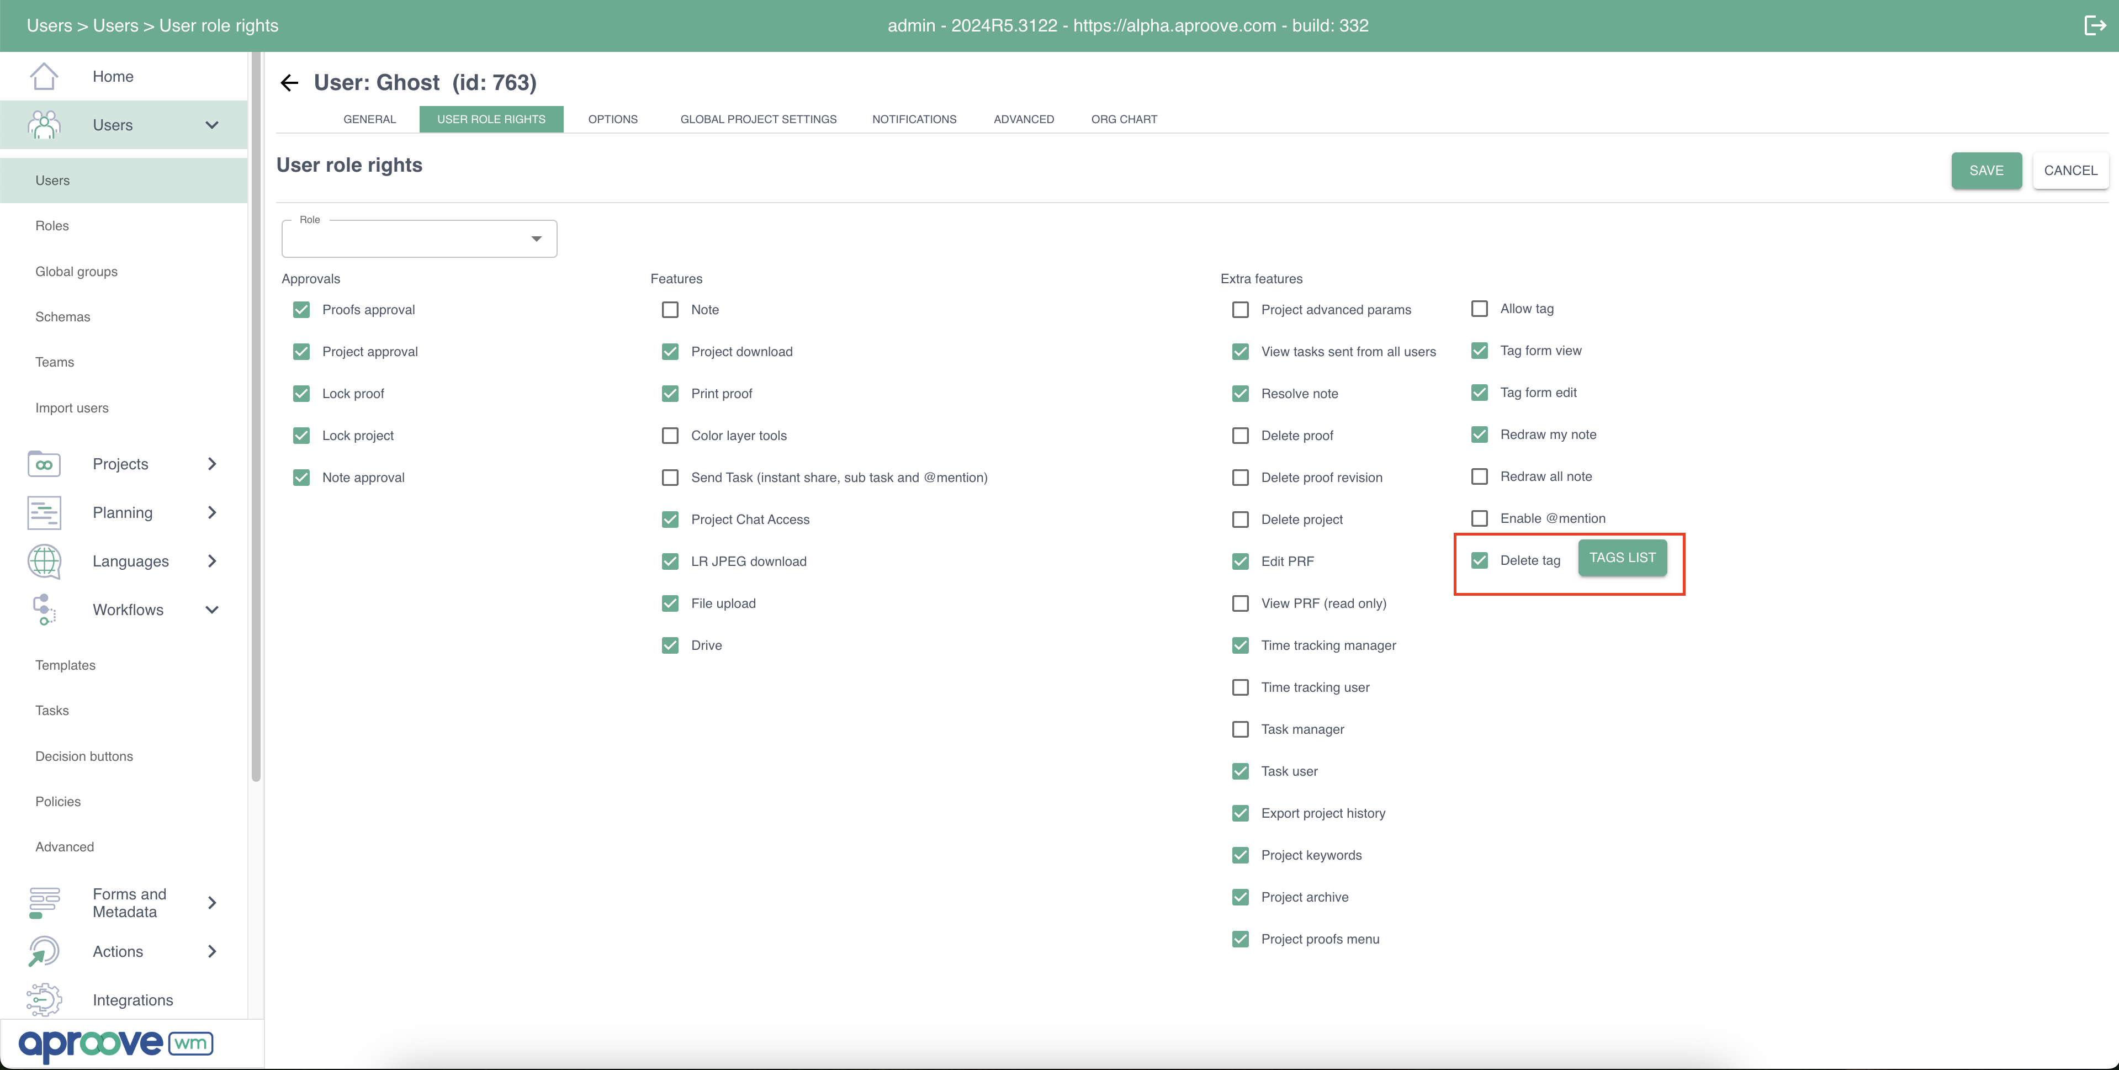
Task: Open Templates under Workflows
Action: click(65, 665)
